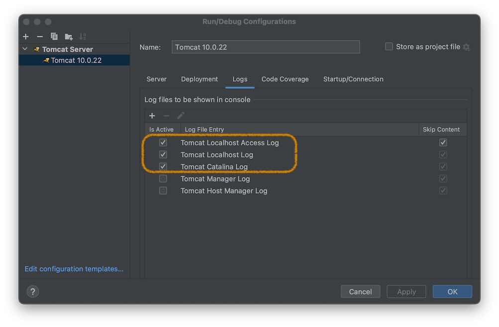Viewport: 499px width, 327px height.
Task: Remove the selected run configuration
Action: point(40,37)
